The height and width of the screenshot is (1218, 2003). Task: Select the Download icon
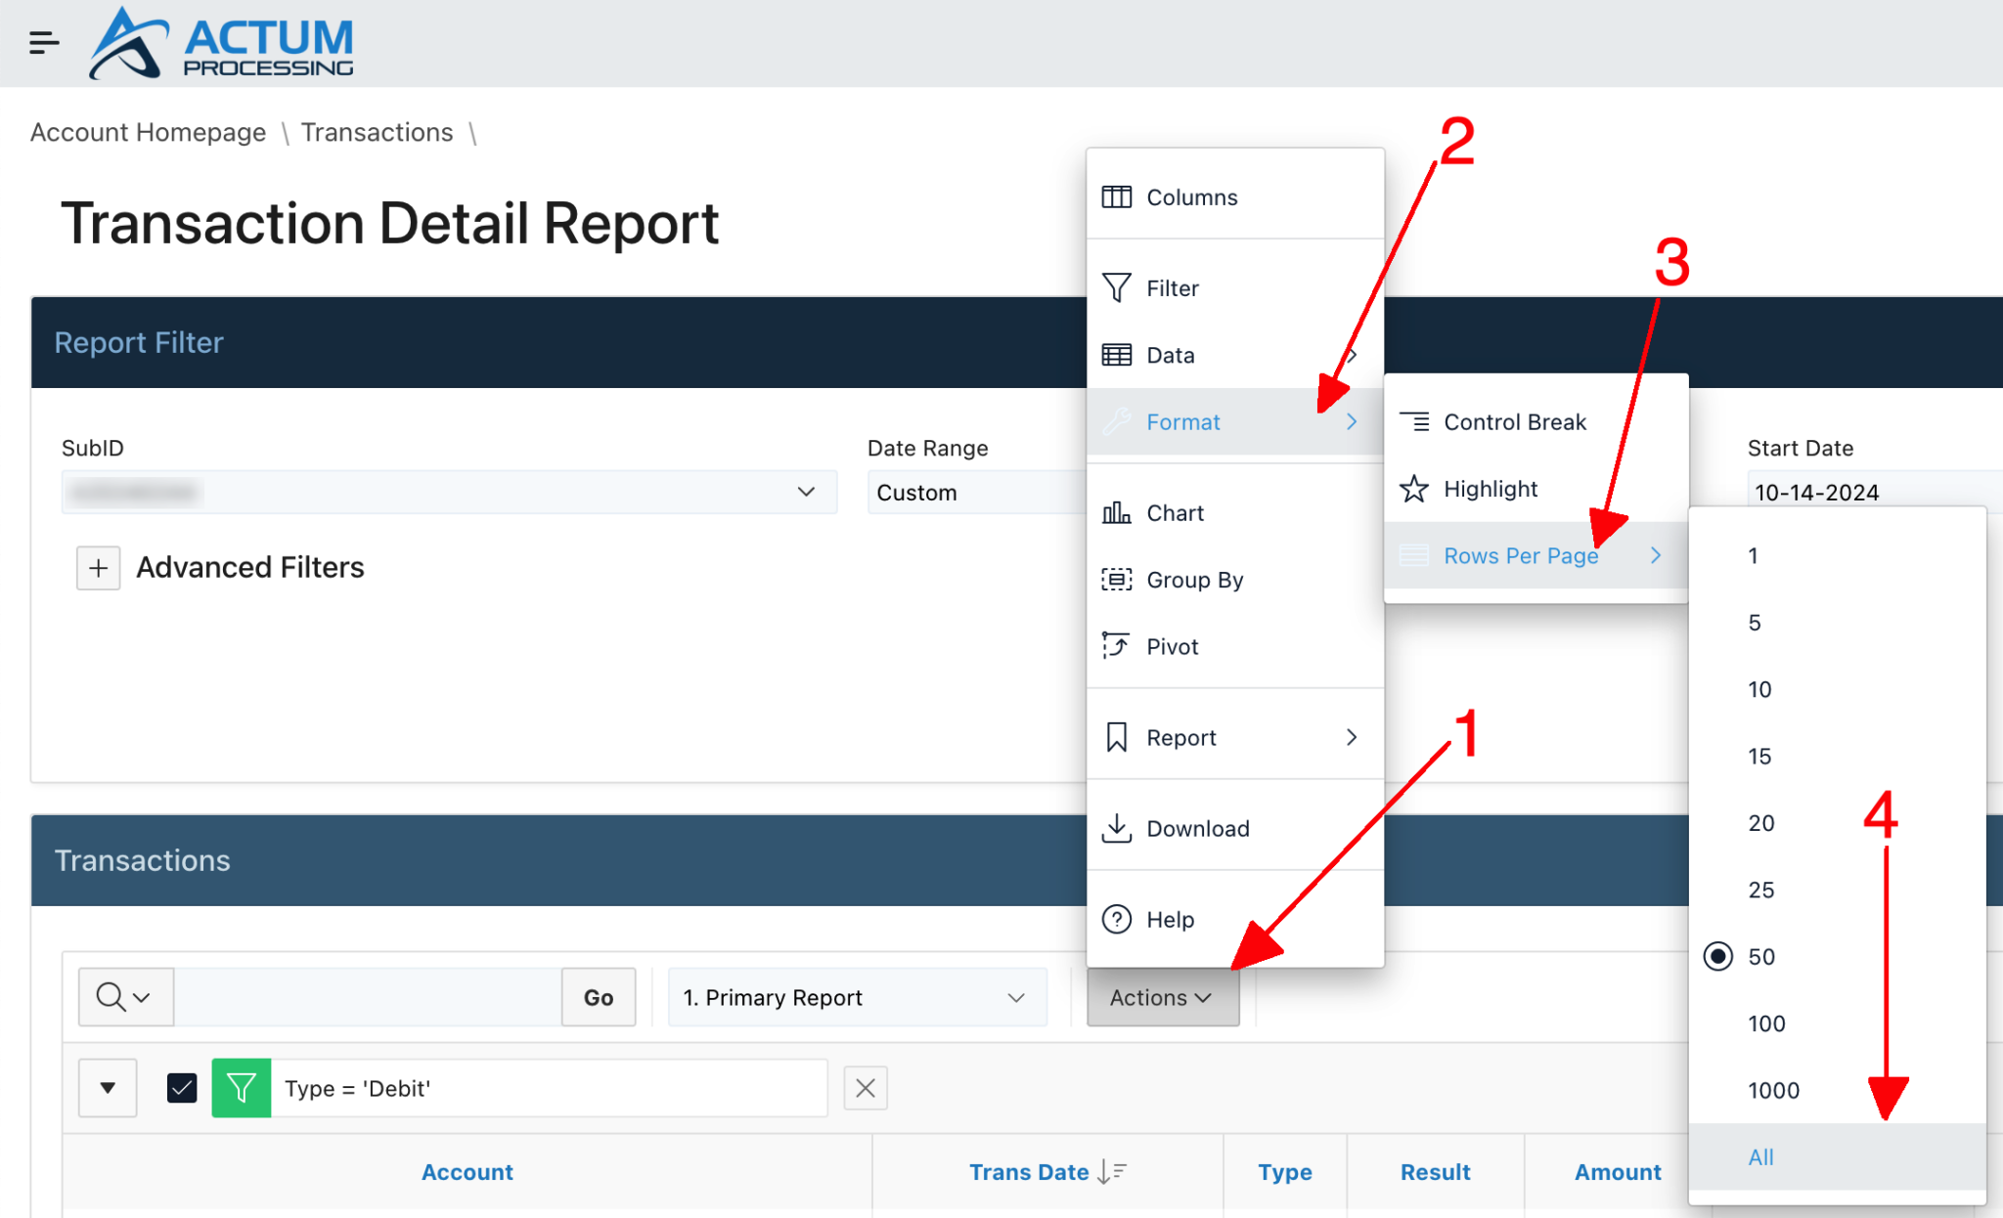pyautogui.click(x=1117, y=828)
